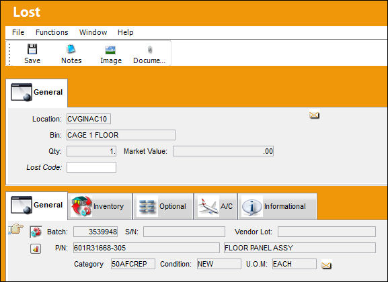Click the chart icon beside P/N
The height and width of the screenshot is (282, 388).
pyautogui.click(x=36, y=248)
